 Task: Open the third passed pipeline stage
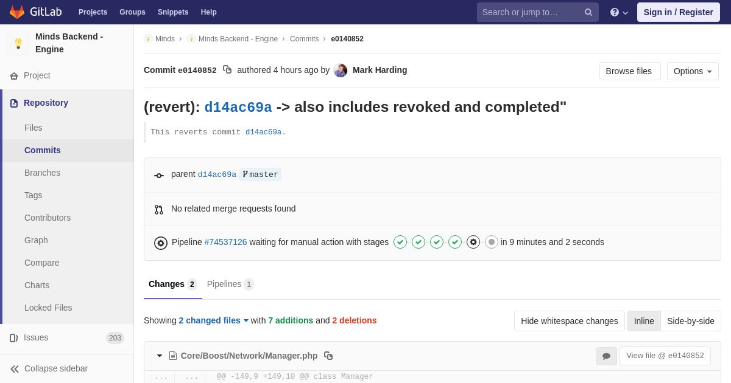437,242
